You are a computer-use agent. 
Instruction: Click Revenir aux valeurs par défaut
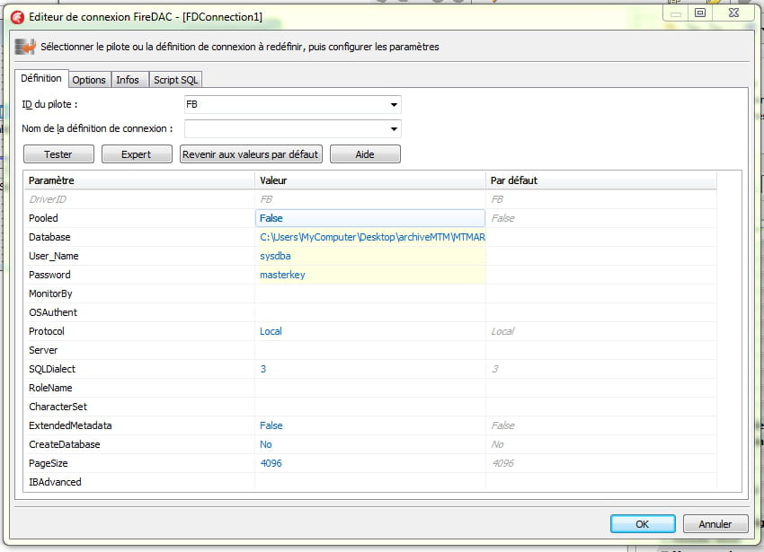click(251, 154)
